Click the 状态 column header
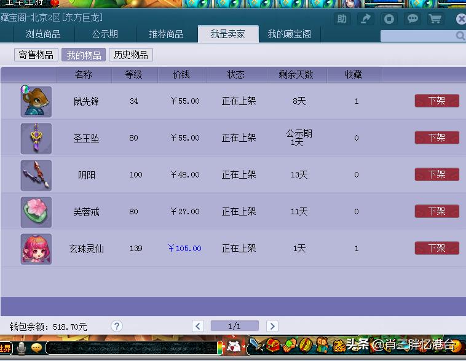This screenshot has width=466, height=361. [236, 74]
